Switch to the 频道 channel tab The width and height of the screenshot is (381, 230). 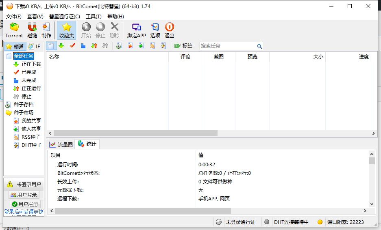pyautogui.click(x=15, y=46)
